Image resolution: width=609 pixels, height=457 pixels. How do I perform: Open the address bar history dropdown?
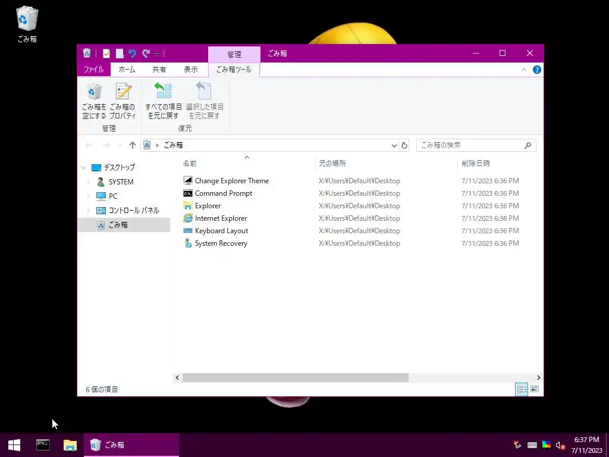[394, 145]
